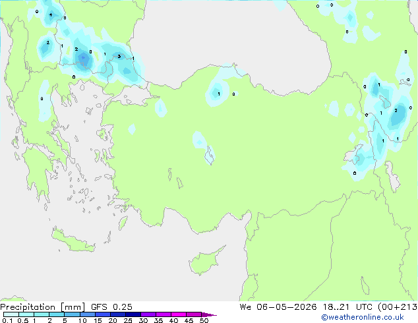Click the '3' precipitation value on map
Screen dimensions: 418x323
pos(119,56)
